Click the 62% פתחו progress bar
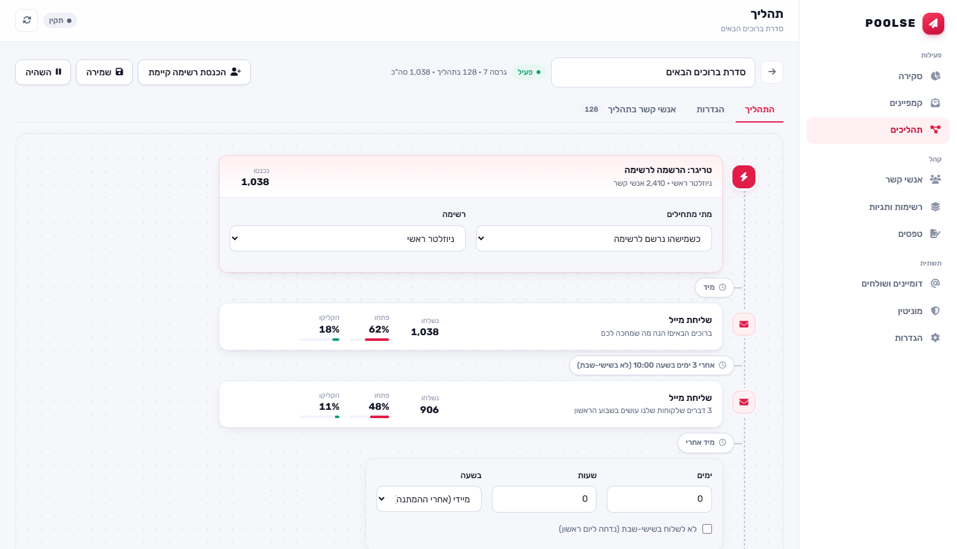This screenshot has height=549, width=957. 369,340
